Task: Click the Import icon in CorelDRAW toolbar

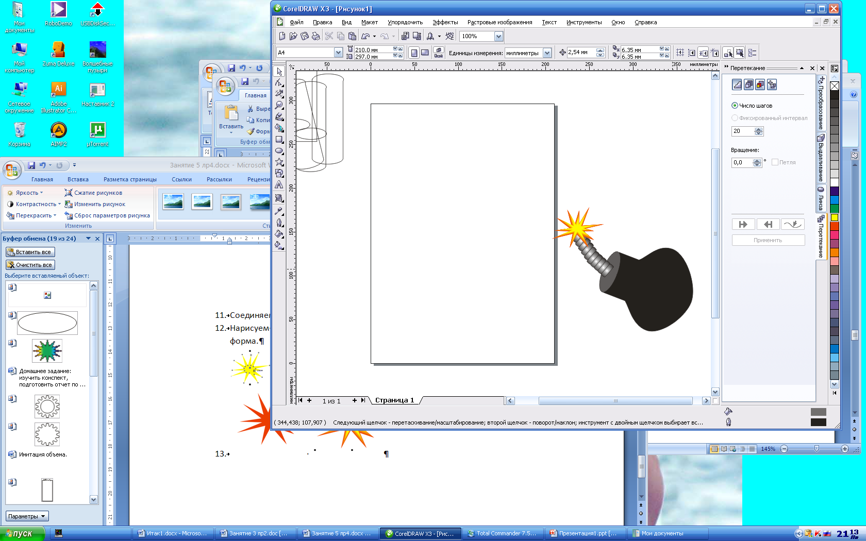Action: click(x=405, y=36)
